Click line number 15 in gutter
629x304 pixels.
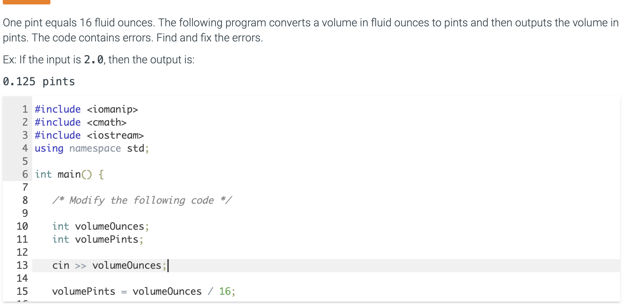click(22, 291)
